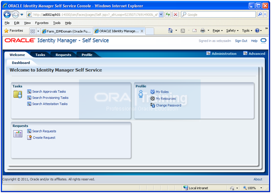Open the File menu
The image size is (271, 193).
pyautogui.click(x=7, y=23)
